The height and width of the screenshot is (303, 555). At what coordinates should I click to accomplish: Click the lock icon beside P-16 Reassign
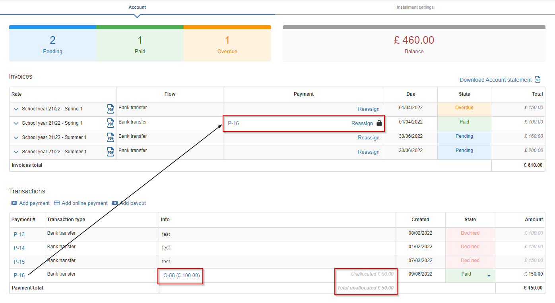click(x=379, y=123)
